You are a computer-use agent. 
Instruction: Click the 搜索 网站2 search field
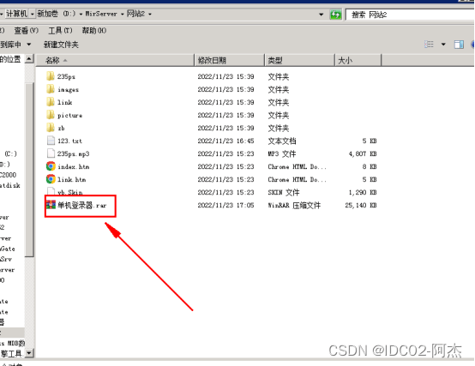(410, 15)
